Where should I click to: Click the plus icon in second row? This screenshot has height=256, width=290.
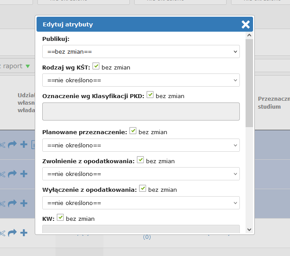[x=24, y=174]
